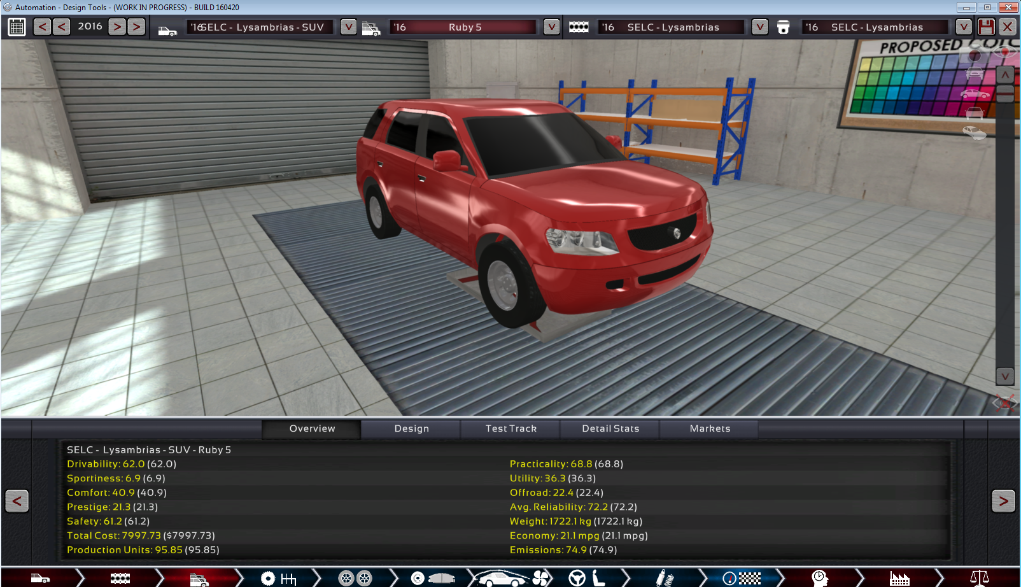Expand the SELC - Lysambrias - SUV model dropdown
The image size is (1021, 587).
coord(348,27)
